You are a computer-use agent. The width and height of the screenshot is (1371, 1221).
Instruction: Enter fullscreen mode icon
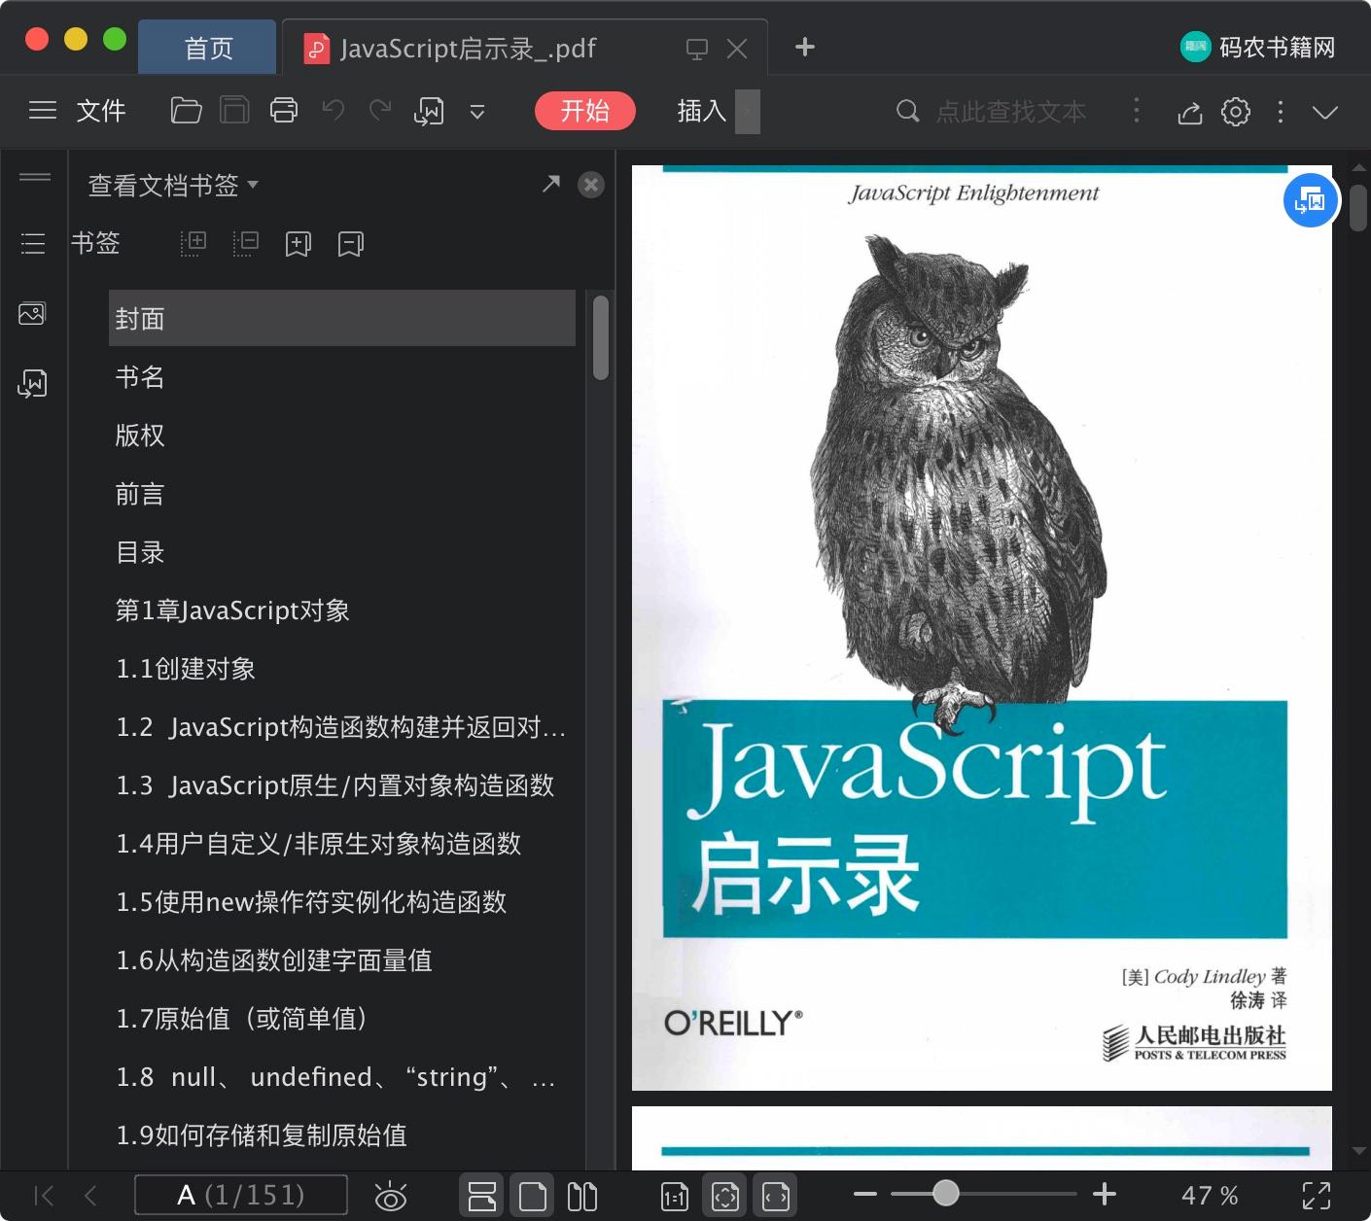coord(1317,1196)
